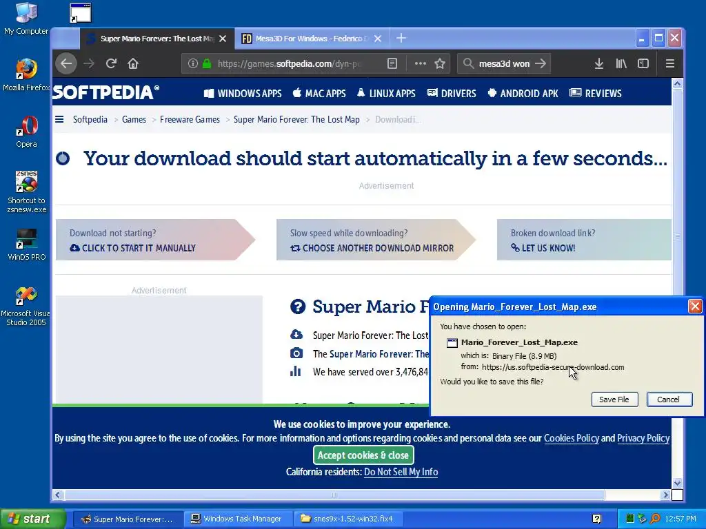The height and width of the screenshot is (529, 706).
Task: Click the cloud download icon in game info
Action: point(296,334)
